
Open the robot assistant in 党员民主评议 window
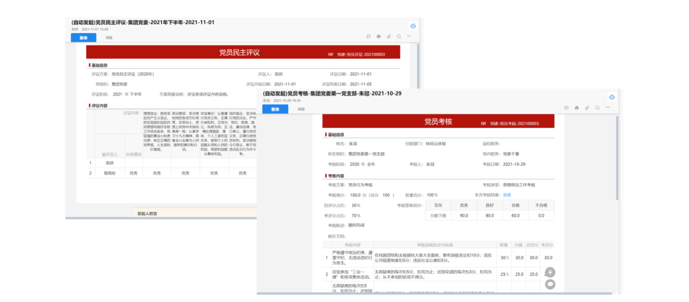pyautogui.click(x=413, y=25)
